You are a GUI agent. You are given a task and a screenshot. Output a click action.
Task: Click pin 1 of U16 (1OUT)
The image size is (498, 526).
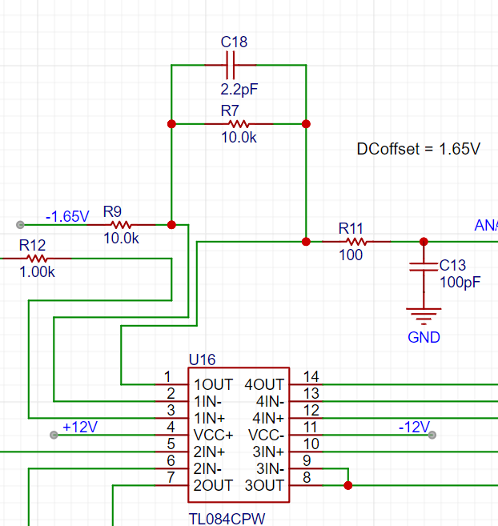coord(171,384)
